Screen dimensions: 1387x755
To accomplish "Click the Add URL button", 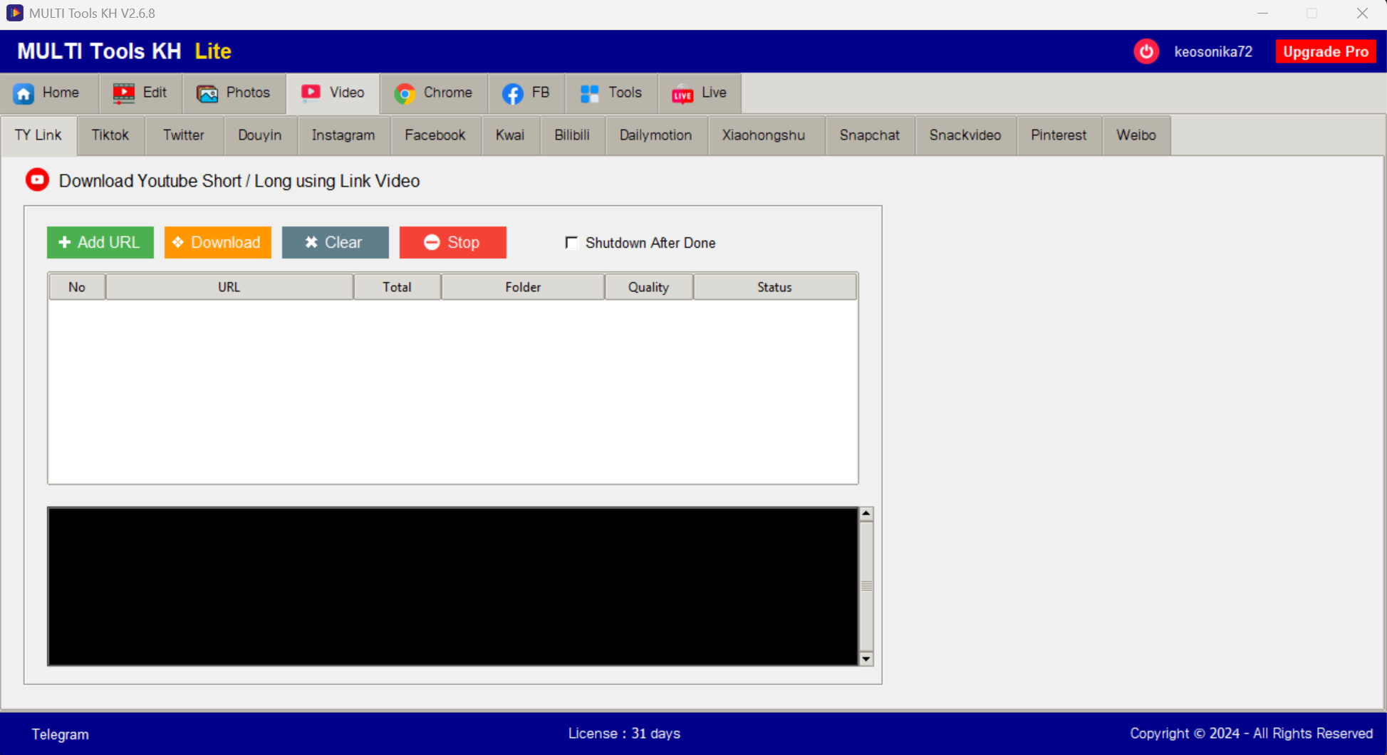I will [x=100, y=242].
